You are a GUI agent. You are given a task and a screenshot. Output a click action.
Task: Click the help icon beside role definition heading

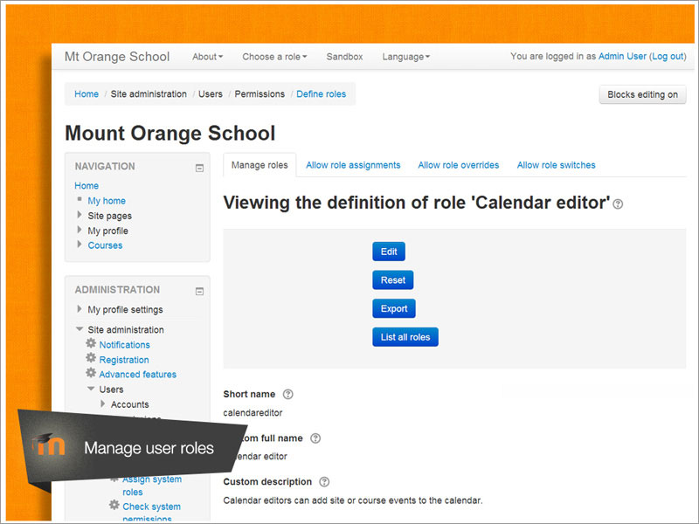pyautogui.click(x=619, y=204)
